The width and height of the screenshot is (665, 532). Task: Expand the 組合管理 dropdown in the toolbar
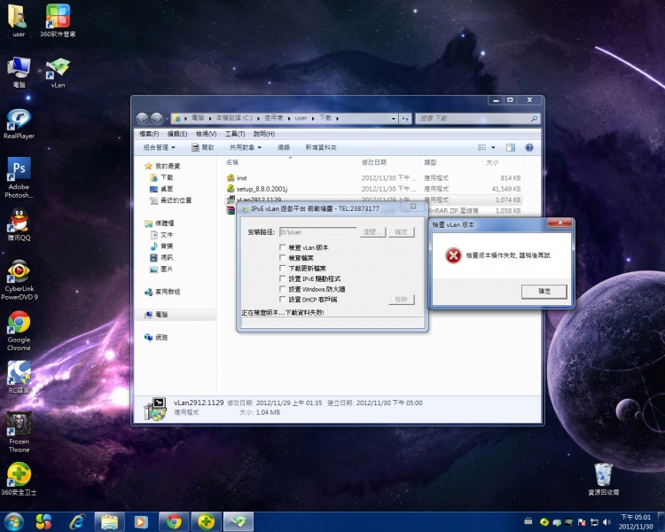point(160,147)
